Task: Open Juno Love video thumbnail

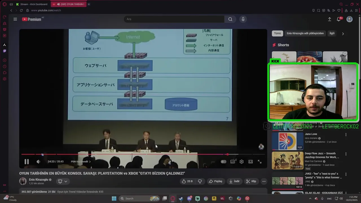Action: 288,141
